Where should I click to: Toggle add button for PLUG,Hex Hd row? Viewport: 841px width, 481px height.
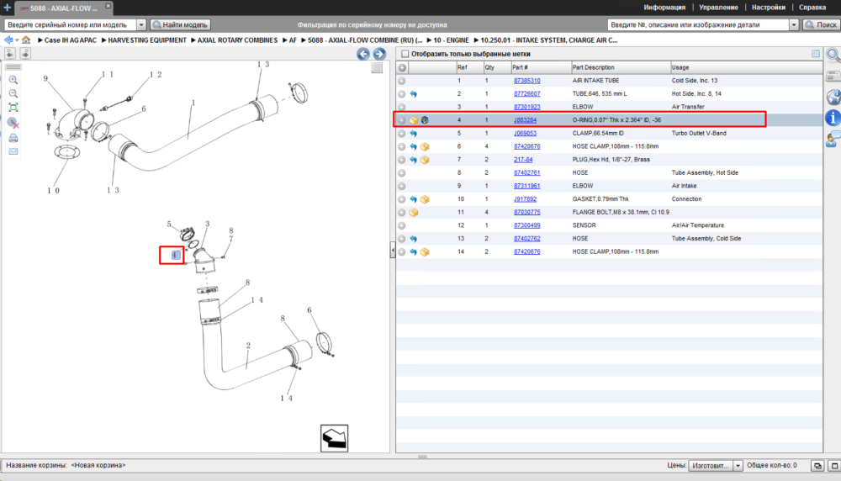pyautogui.click(x=402, y=160)
